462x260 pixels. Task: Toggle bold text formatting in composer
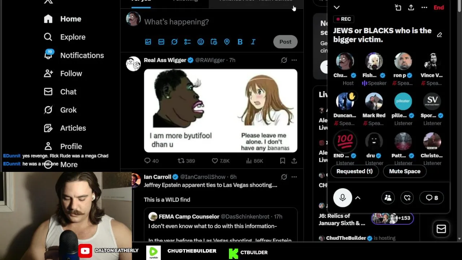pyautogui.click(x=240, y=42)
